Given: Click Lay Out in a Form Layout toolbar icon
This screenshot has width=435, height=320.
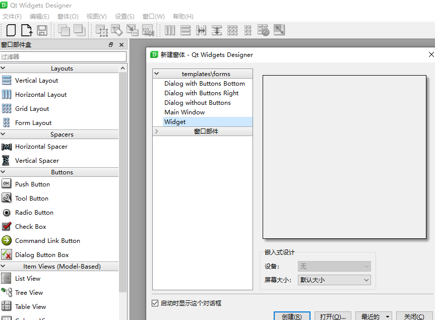Looking at the screenshot, I should tap(247, 30).
